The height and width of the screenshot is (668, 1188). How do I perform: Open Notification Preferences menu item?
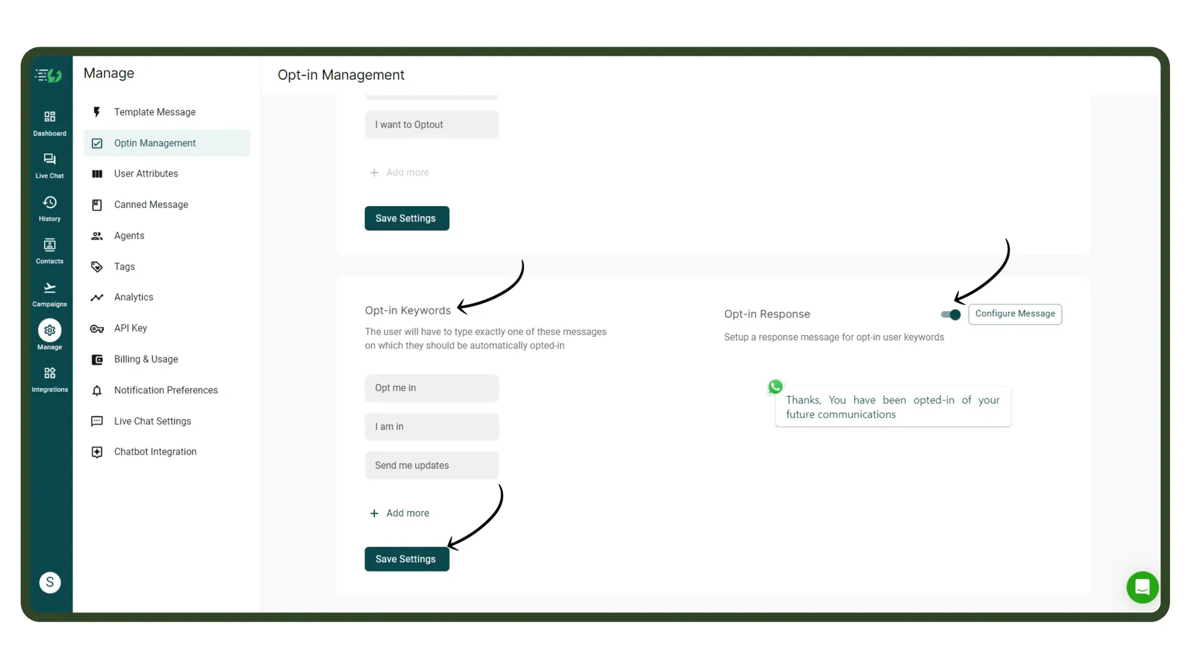point(167,390)
